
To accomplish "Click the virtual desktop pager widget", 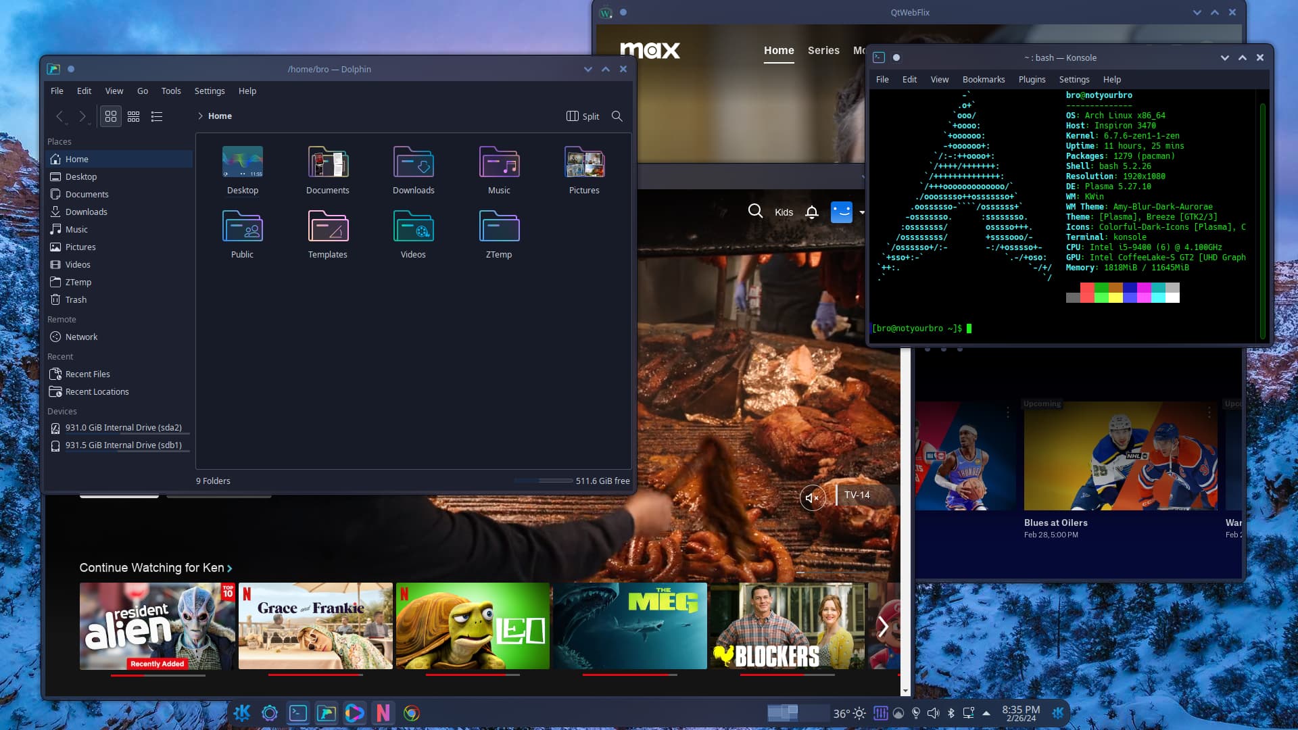I will [798, 712].
